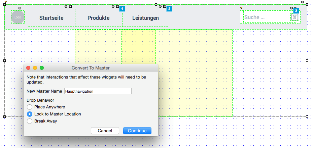The image size is (316, 148).
Task: Click the Startseite navigation item
Action: click(51, 18)
